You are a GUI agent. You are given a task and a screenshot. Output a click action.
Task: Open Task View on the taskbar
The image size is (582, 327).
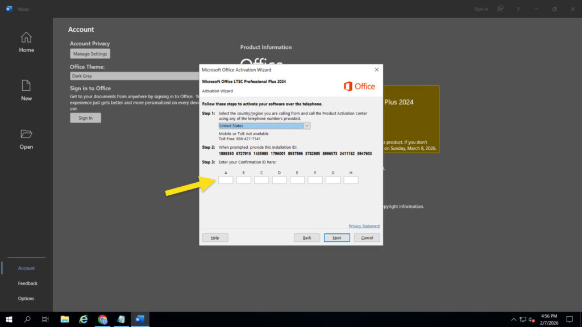tap(45, 319)
